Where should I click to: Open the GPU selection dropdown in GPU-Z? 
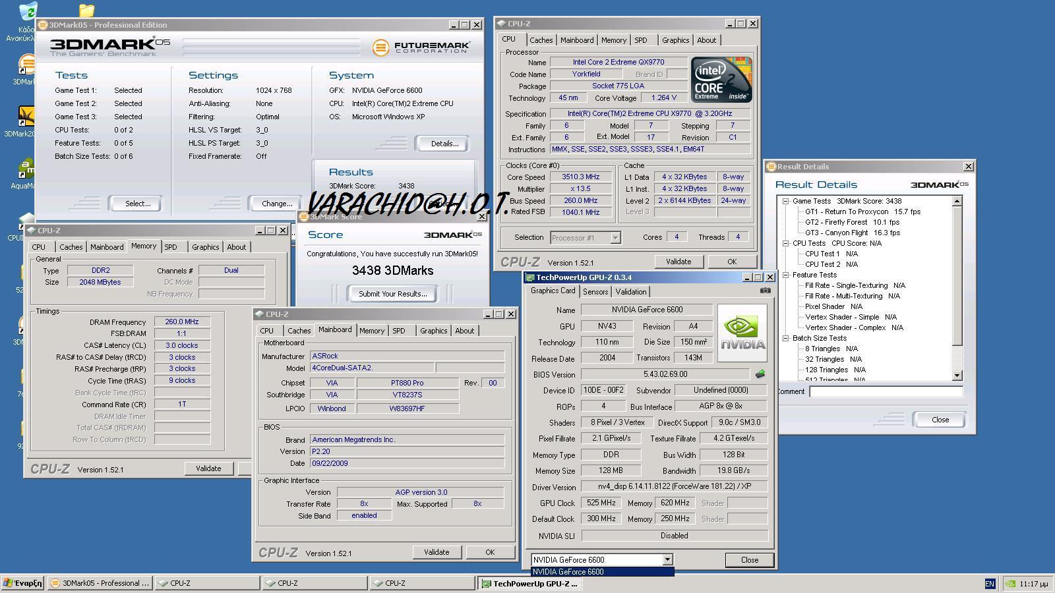coord(667,559)
